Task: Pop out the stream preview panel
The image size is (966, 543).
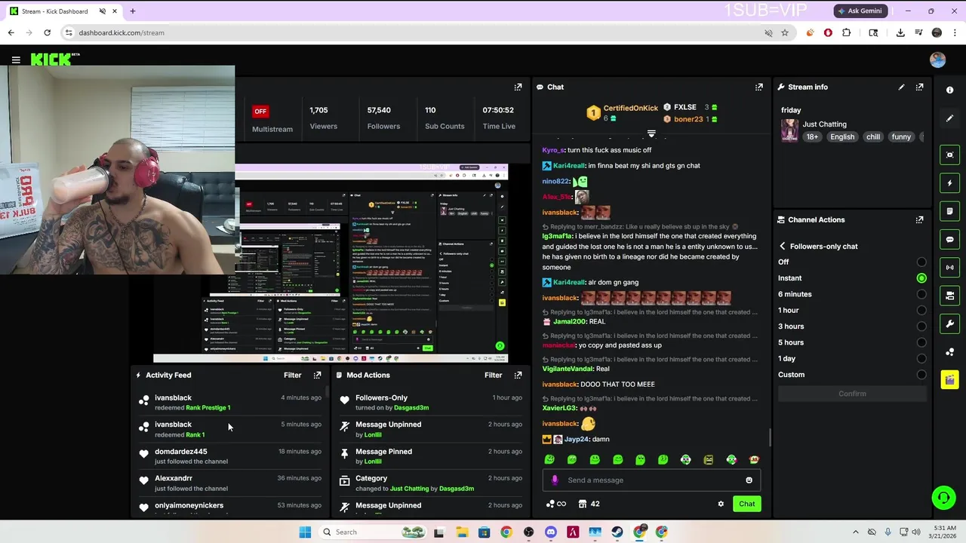Action: click(518, 87)
